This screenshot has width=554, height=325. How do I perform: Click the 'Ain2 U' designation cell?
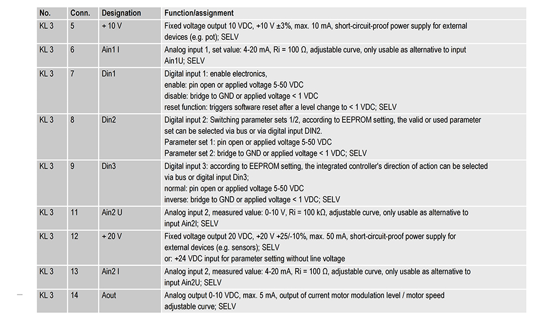[112, 212]
